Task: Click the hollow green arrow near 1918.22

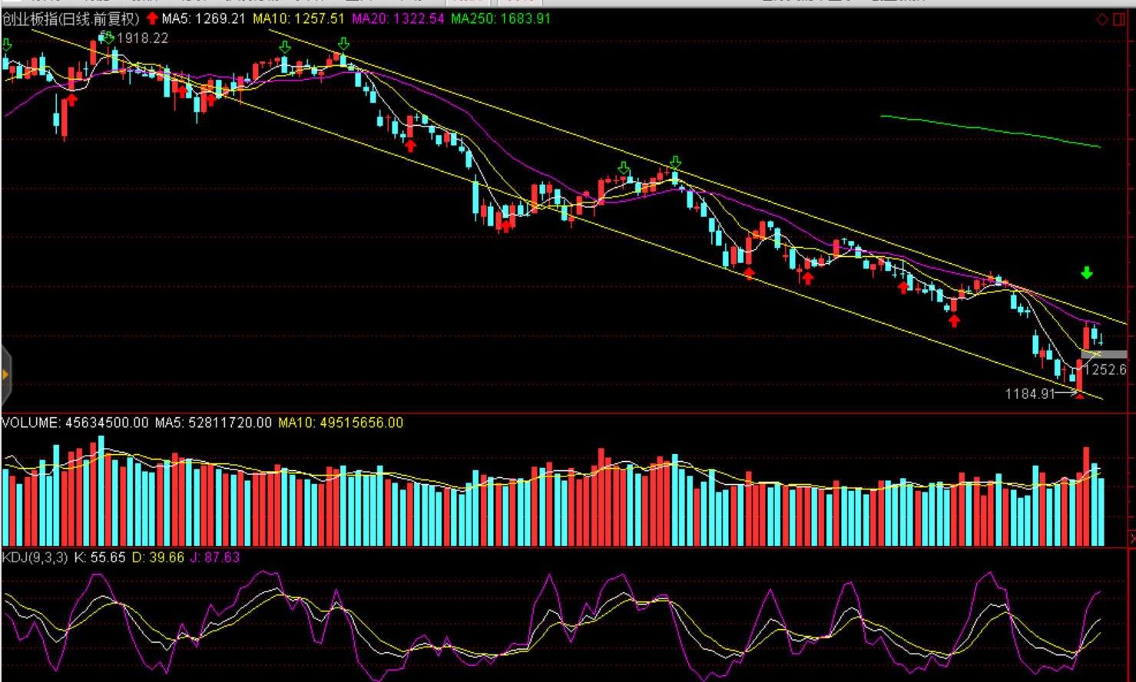Action: (x=109, y=38)
